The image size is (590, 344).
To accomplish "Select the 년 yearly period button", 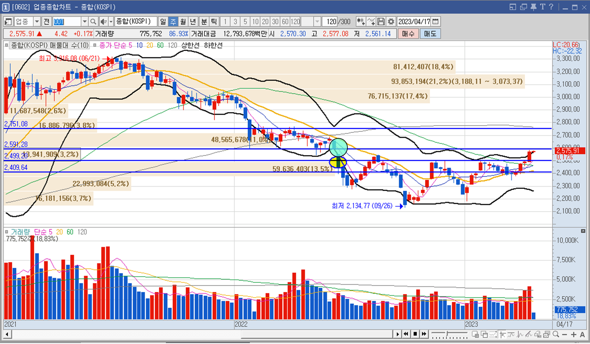I will coord(193,22).
